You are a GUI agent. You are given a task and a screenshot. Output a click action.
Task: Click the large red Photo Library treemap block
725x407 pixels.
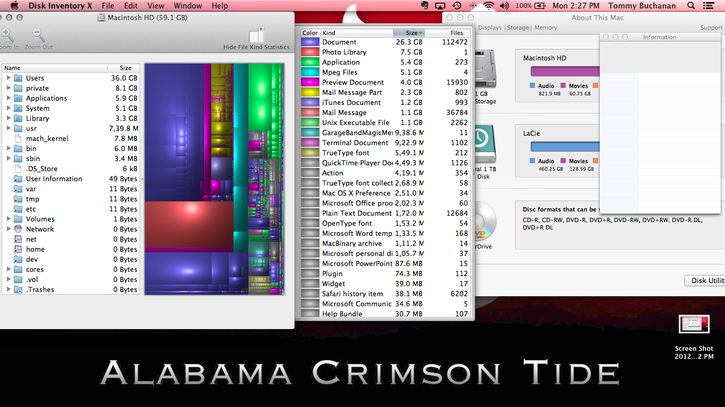tap(189, 224)
